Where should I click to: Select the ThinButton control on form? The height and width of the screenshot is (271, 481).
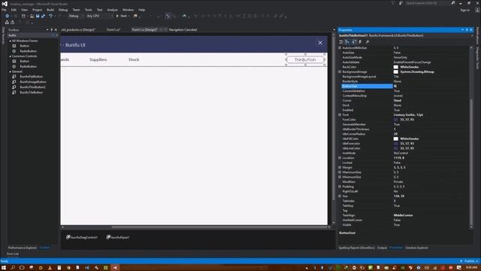click(305, 59)
